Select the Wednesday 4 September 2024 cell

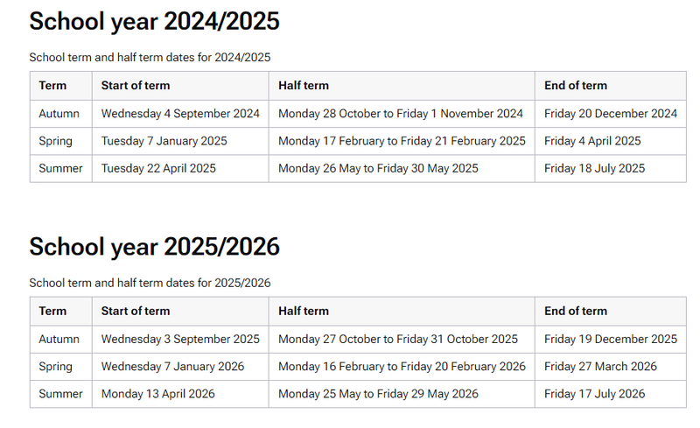[x=180, y=114]
